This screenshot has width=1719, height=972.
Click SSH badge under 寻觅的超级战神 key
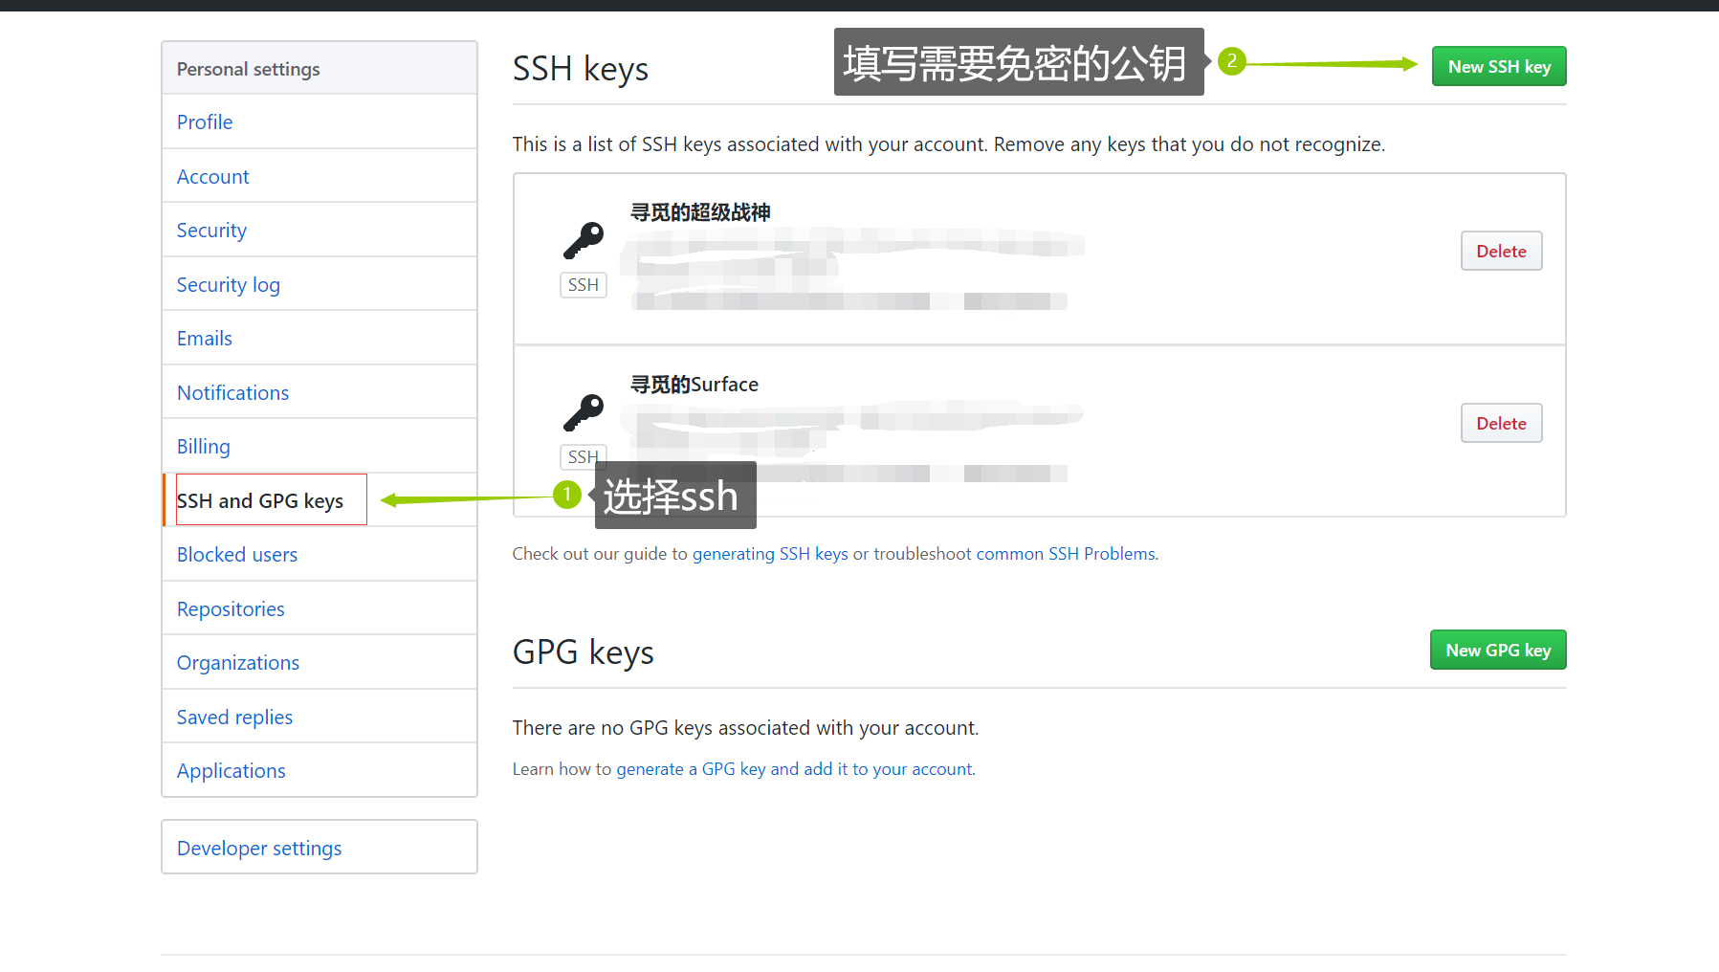click(583, 285)
